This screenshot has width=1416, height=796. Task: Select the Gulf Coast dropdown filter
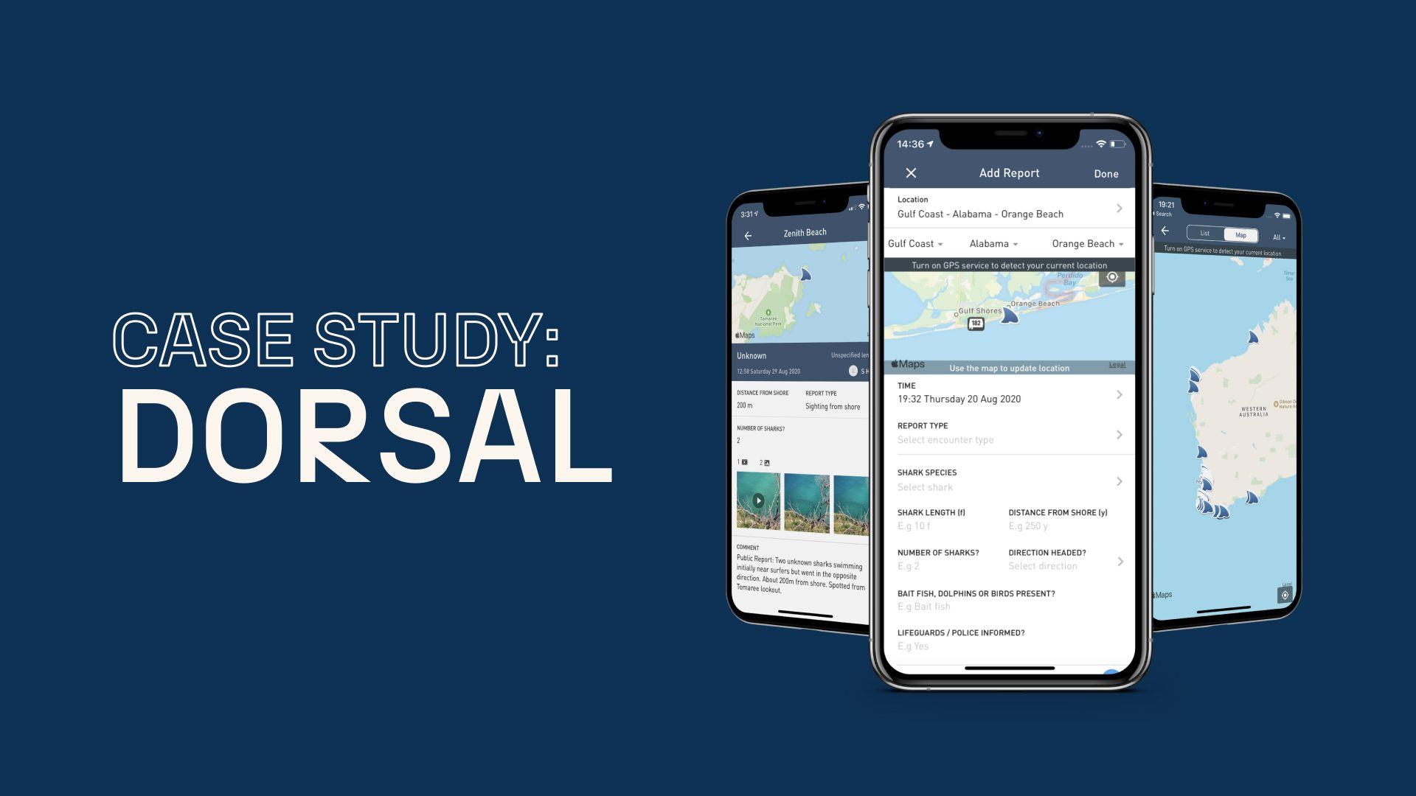923,243
